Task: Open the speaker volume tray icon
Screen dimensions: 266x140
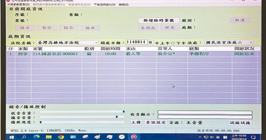Action: click(212, 137)
